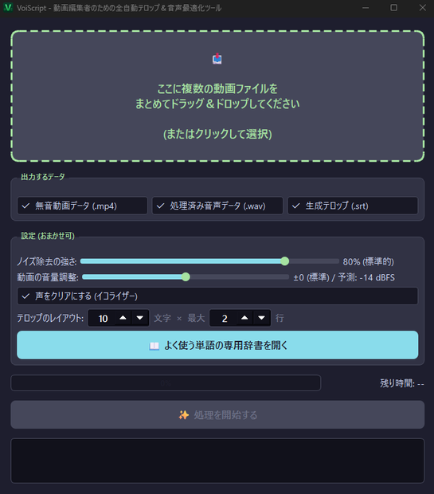Click the VoiScript app logo in title bar

(8, 7)
